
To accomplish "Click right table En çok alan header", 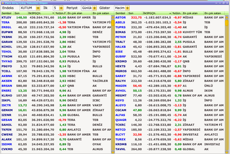I will (193, 13).
